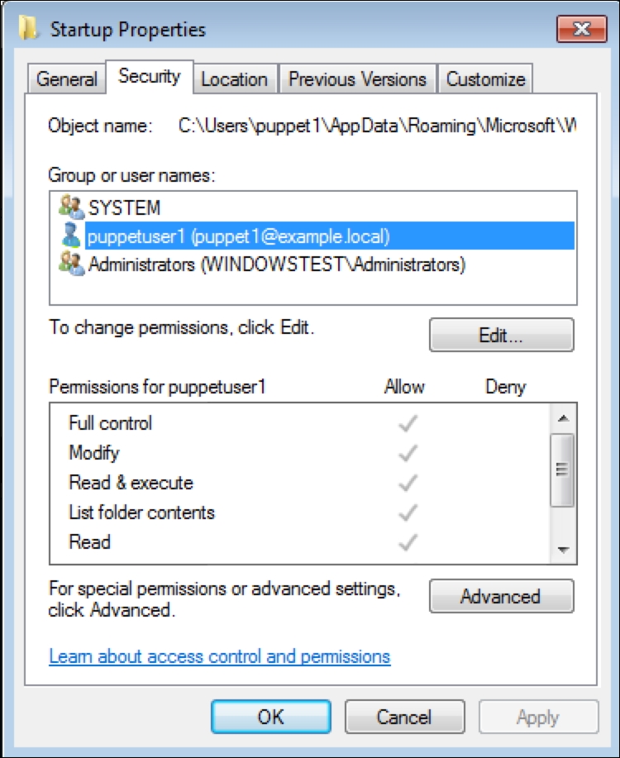The image size is (620, 758).
Task: Click the Read & execute Allow checkmark
Action: 407,483
